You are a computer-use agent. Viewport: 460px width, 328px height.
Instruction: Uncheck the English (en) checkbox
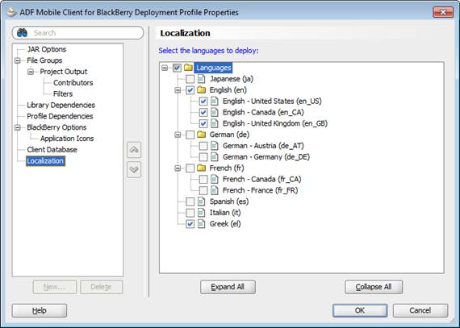190,90
